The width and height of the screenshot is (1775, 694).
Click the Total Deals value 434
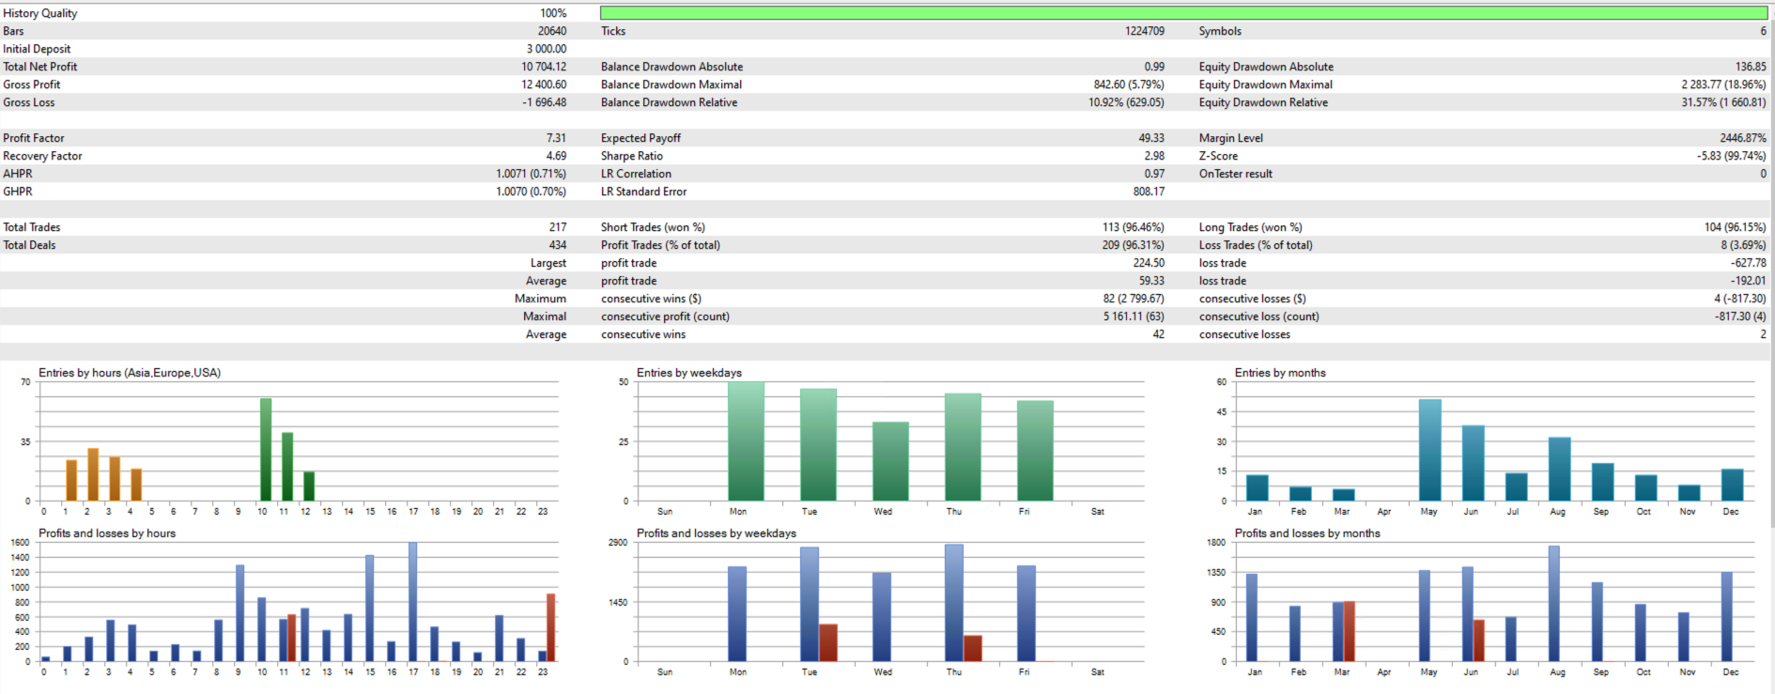click(558, 245)
